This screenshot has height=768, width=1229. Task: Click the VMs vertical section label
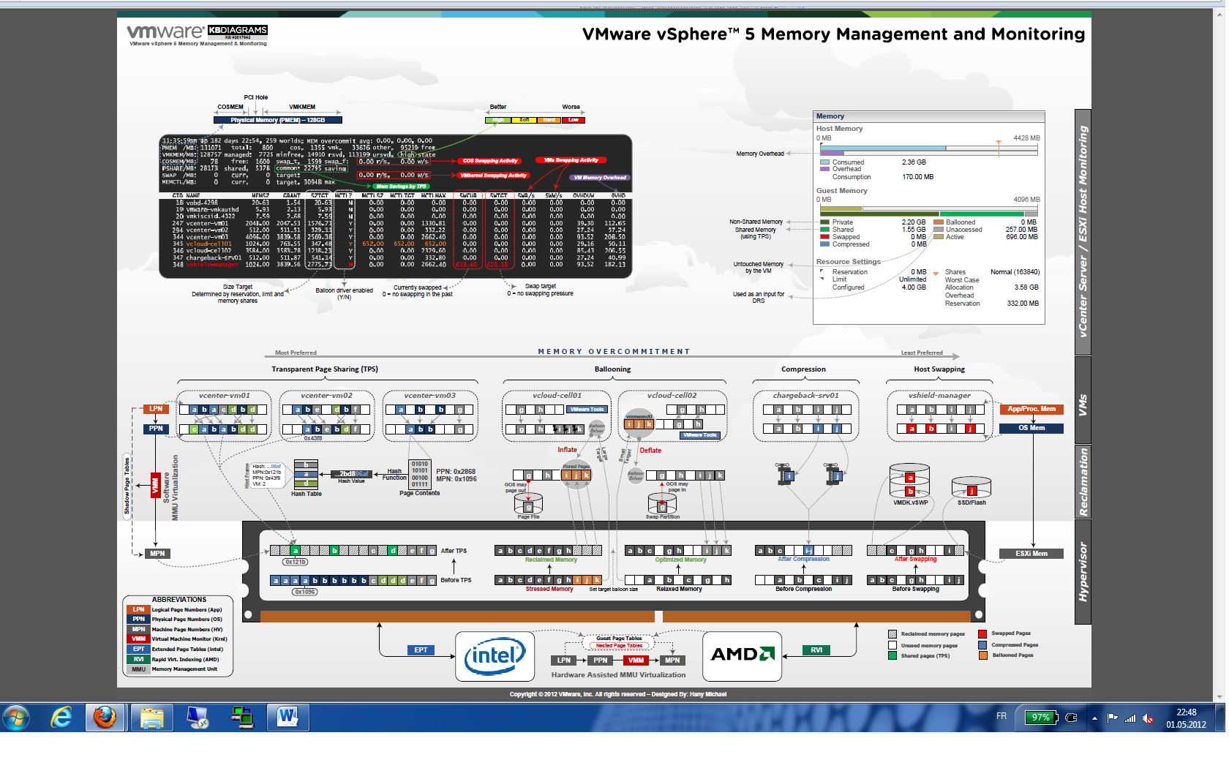coord(1083,404)
